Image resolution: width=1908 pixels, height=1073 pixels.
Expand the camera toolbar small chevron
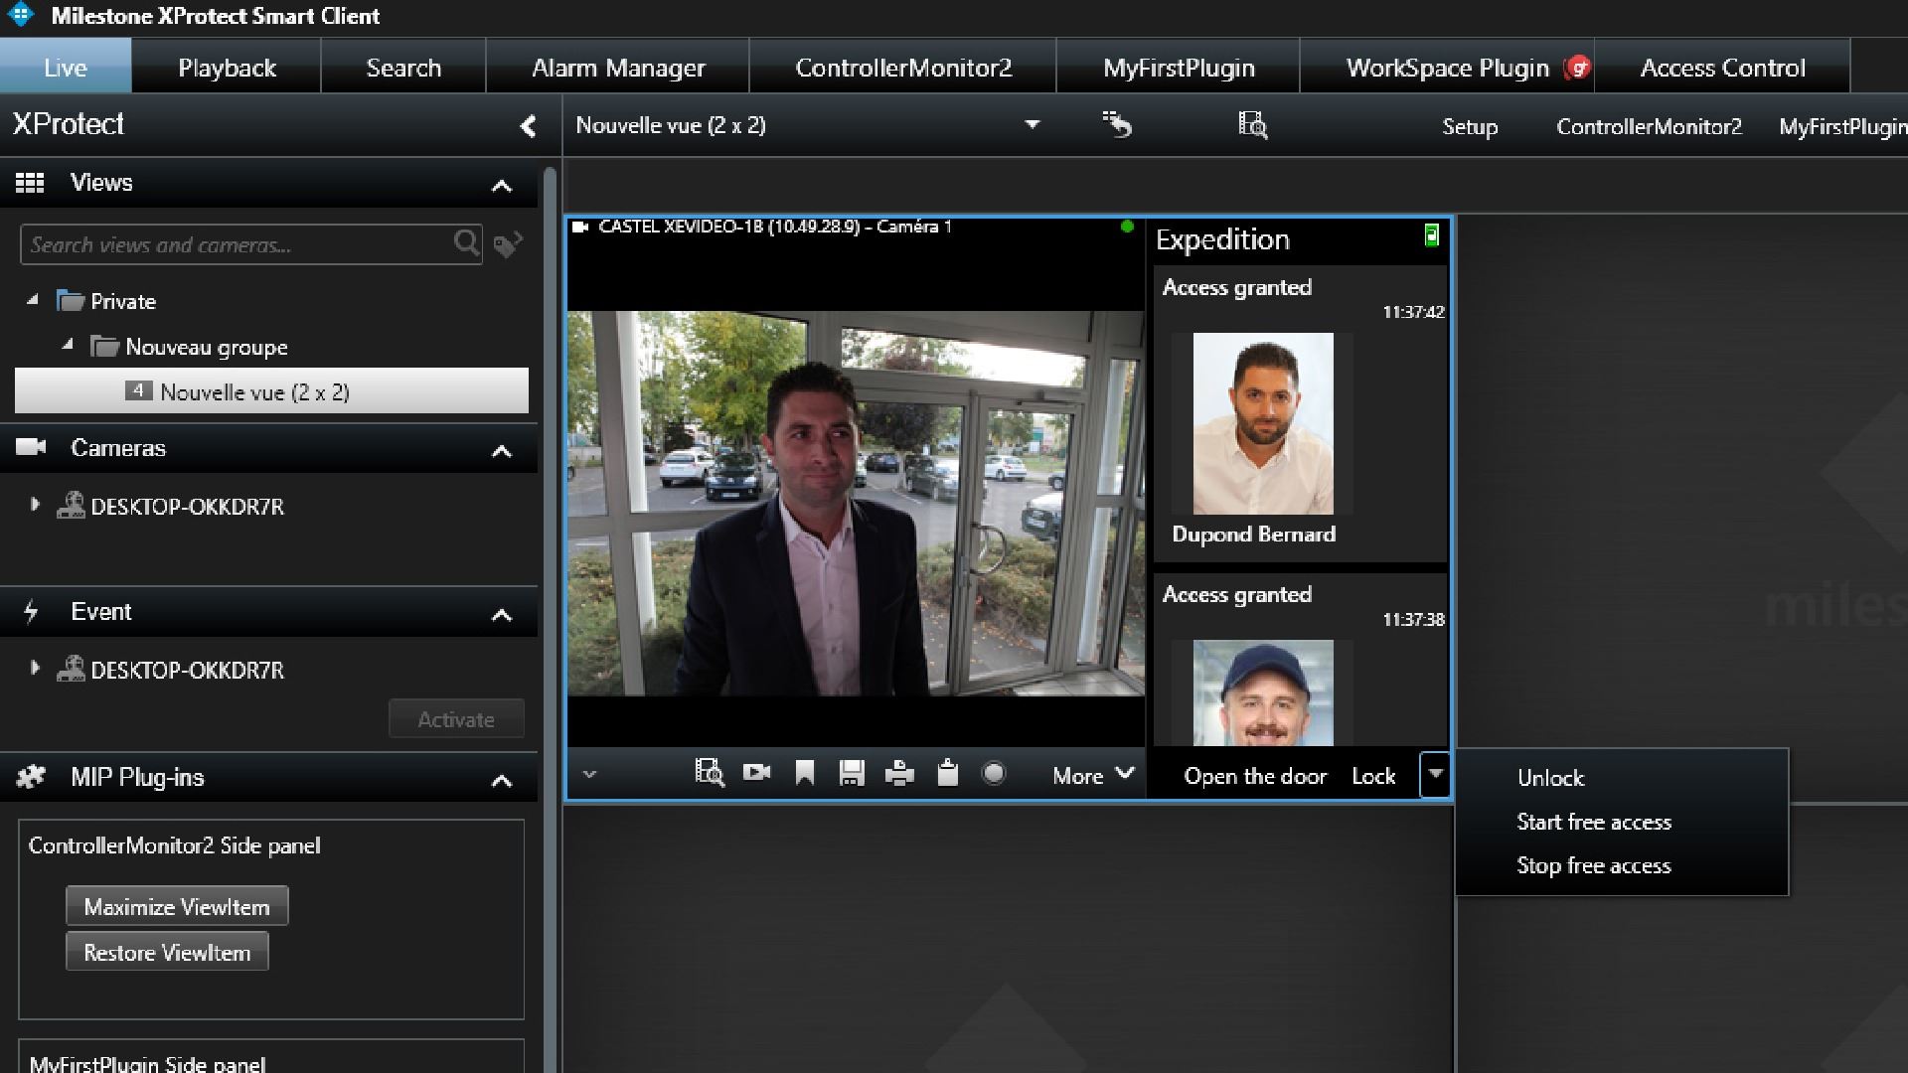(x=589, y=774)
